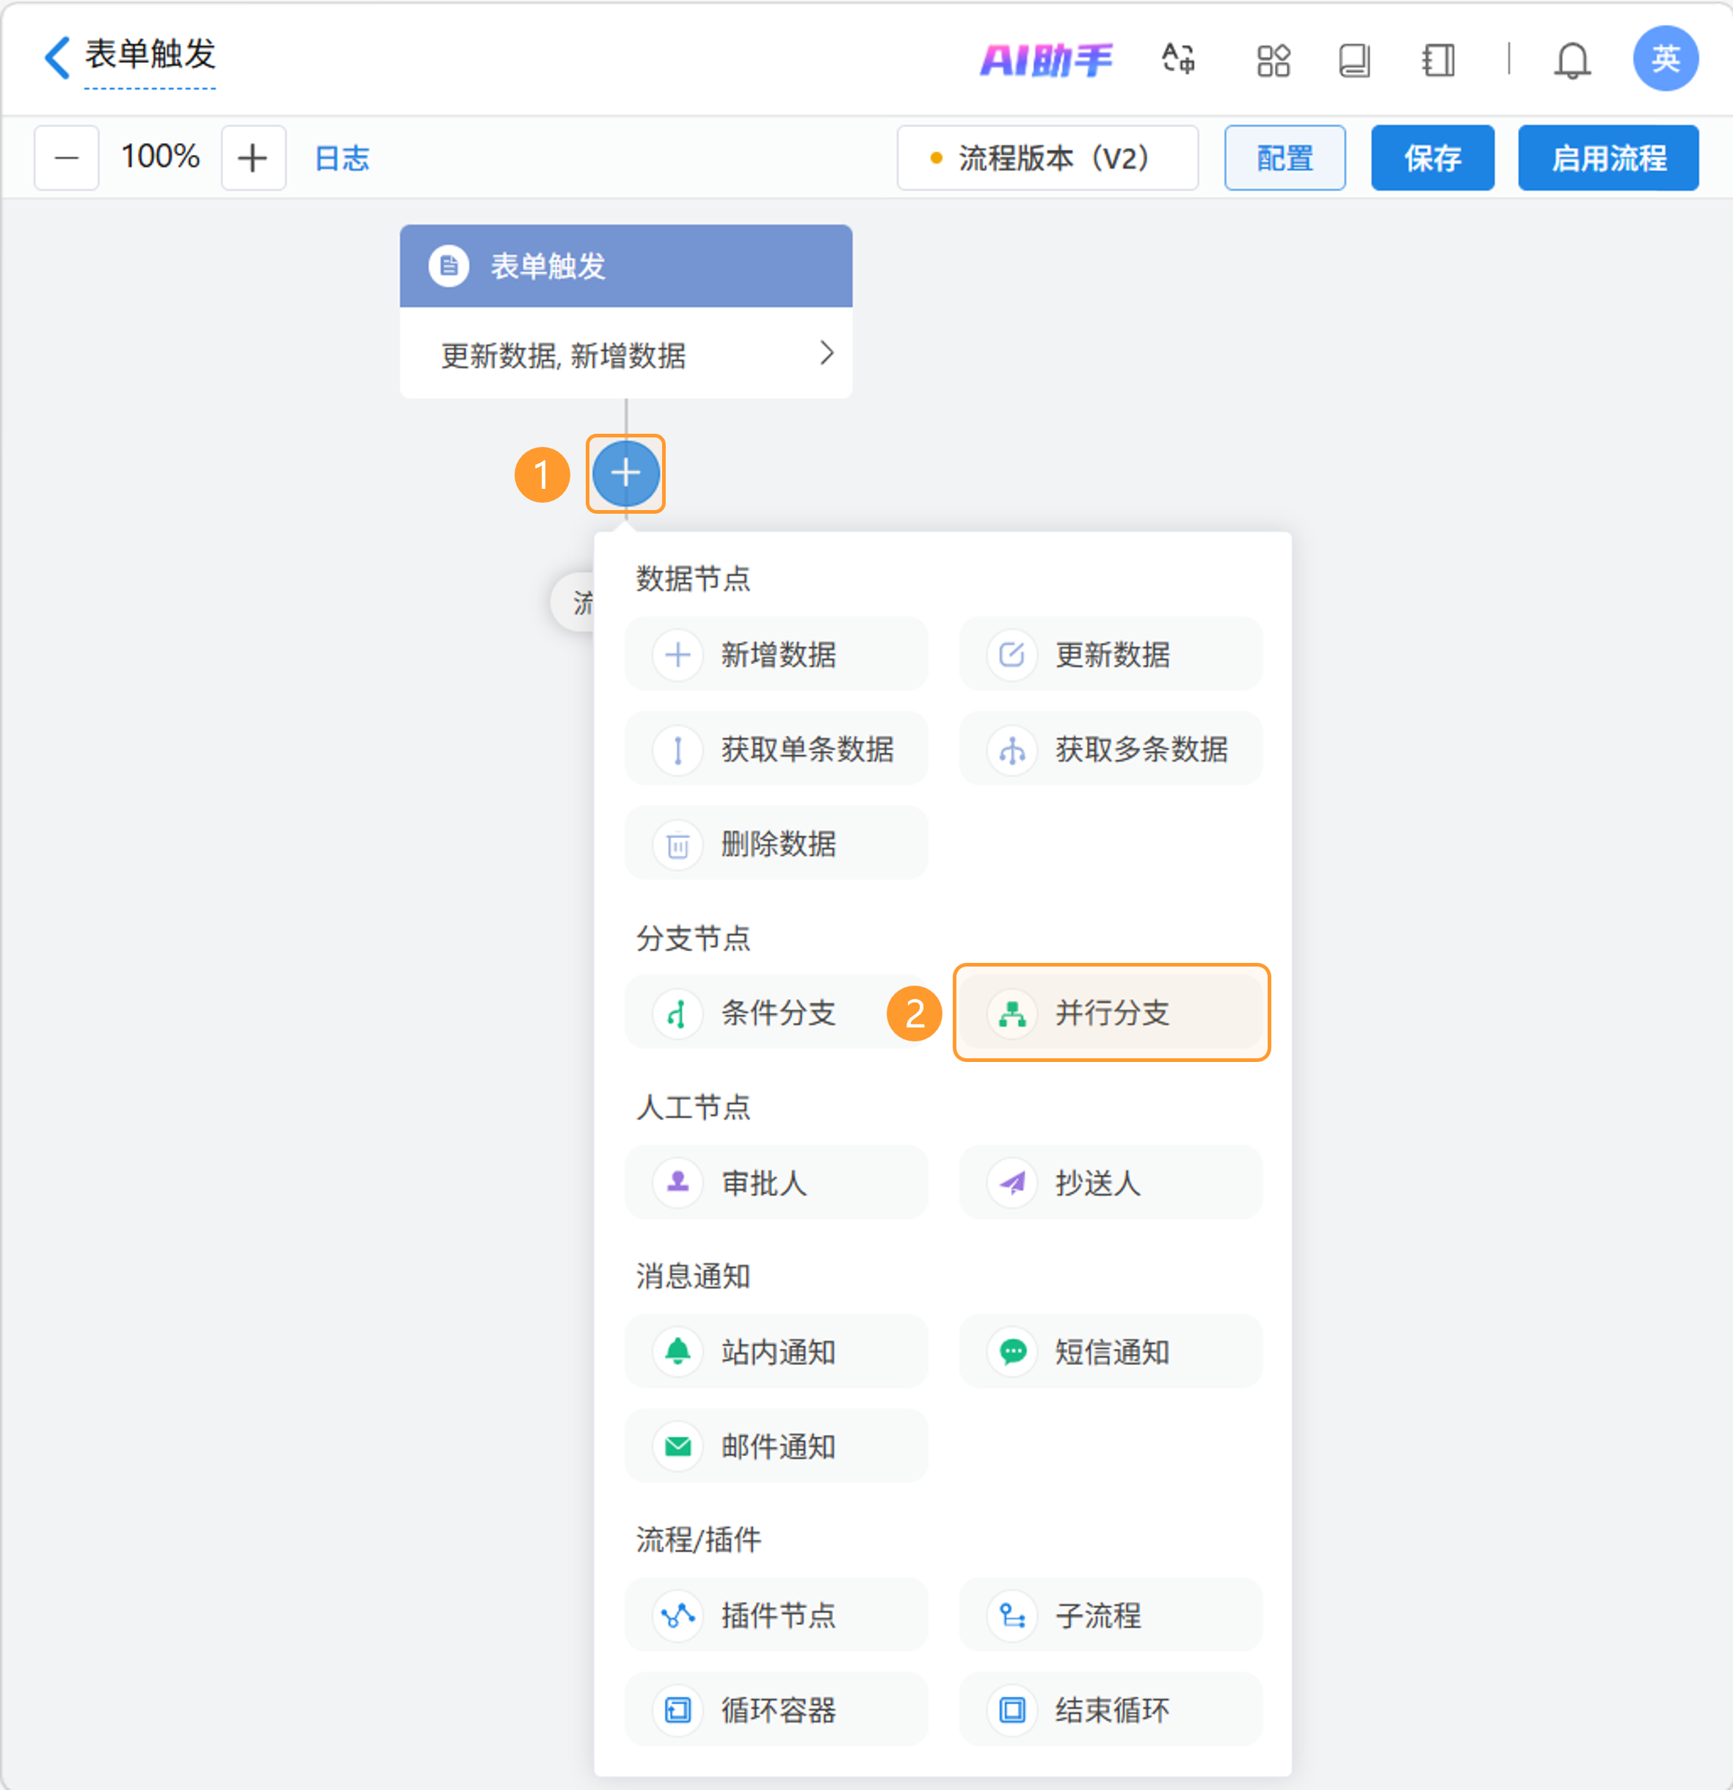Select the 并行分支 node option
1733x1790 pixels.
1111,1012
